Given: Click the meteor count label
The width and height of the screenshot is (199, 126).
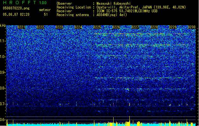Looking at the screenshot, I should pyautogui.click(x=45, y=10).
